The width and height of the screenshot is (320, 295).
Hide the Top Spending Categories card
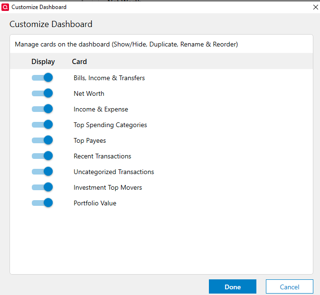[42, 125]
